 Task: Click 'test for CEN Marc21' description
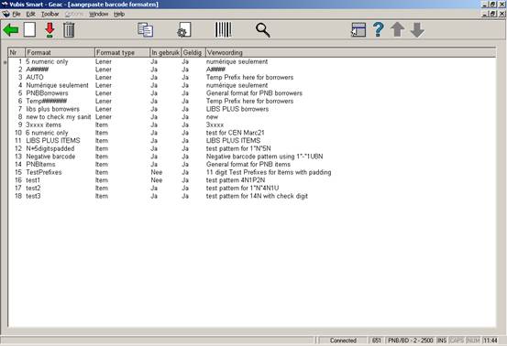[x=236, y=133]
